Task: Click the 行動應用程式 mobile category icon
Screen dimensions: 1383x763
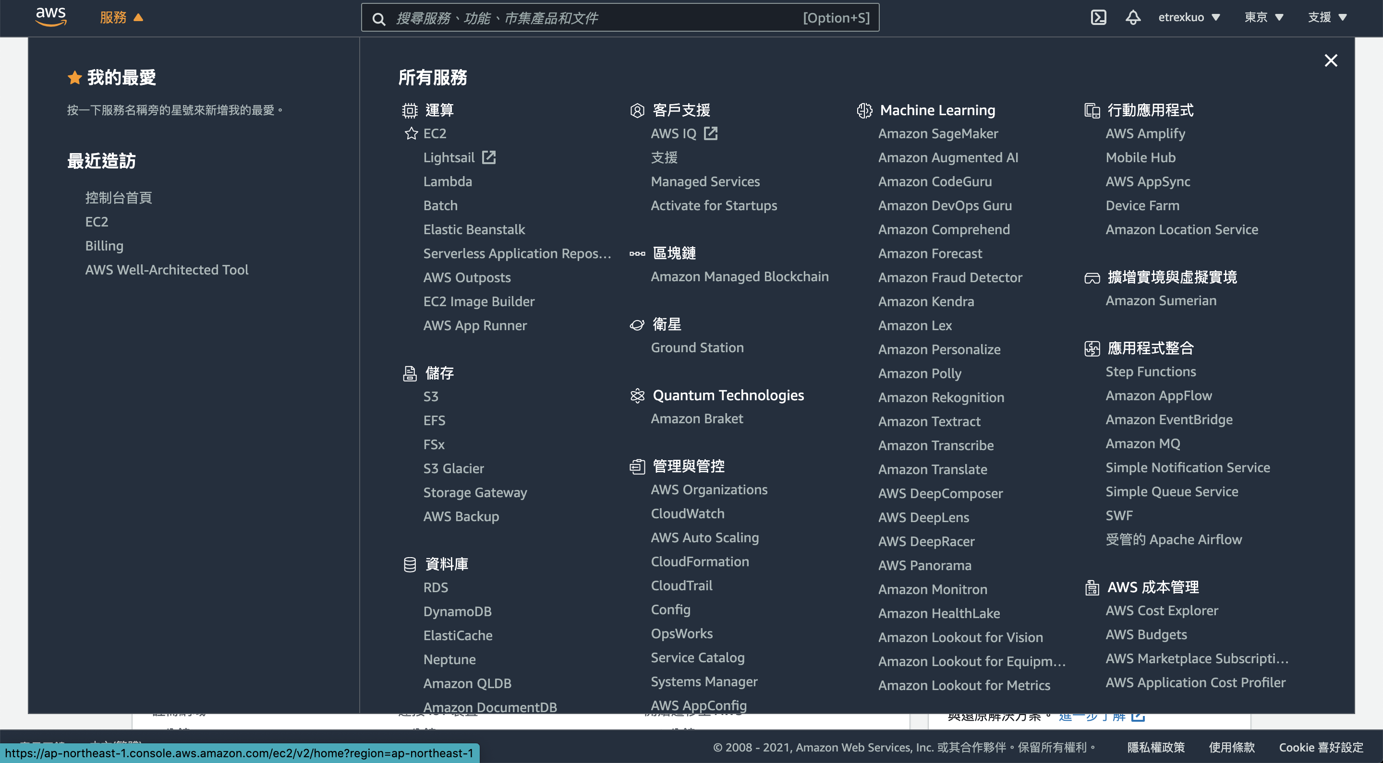Action: pyautogui.click(x=1092, y=110)
